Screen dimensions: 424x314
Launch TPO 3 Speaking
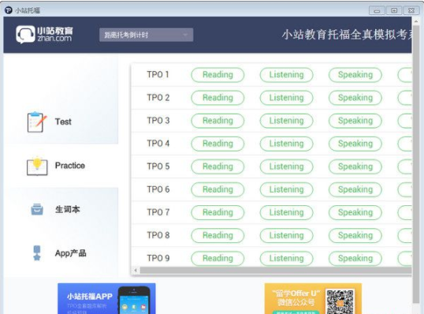pyautogui.click(x=355, y=121)
